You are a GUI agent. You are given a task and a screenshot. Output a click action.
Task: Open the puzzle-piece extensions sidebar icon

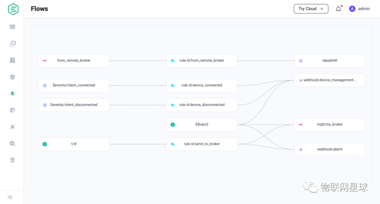(13, 127)
